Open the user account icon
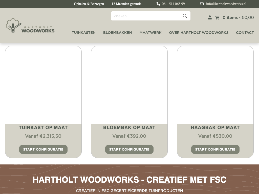 (x=210, y=17)
